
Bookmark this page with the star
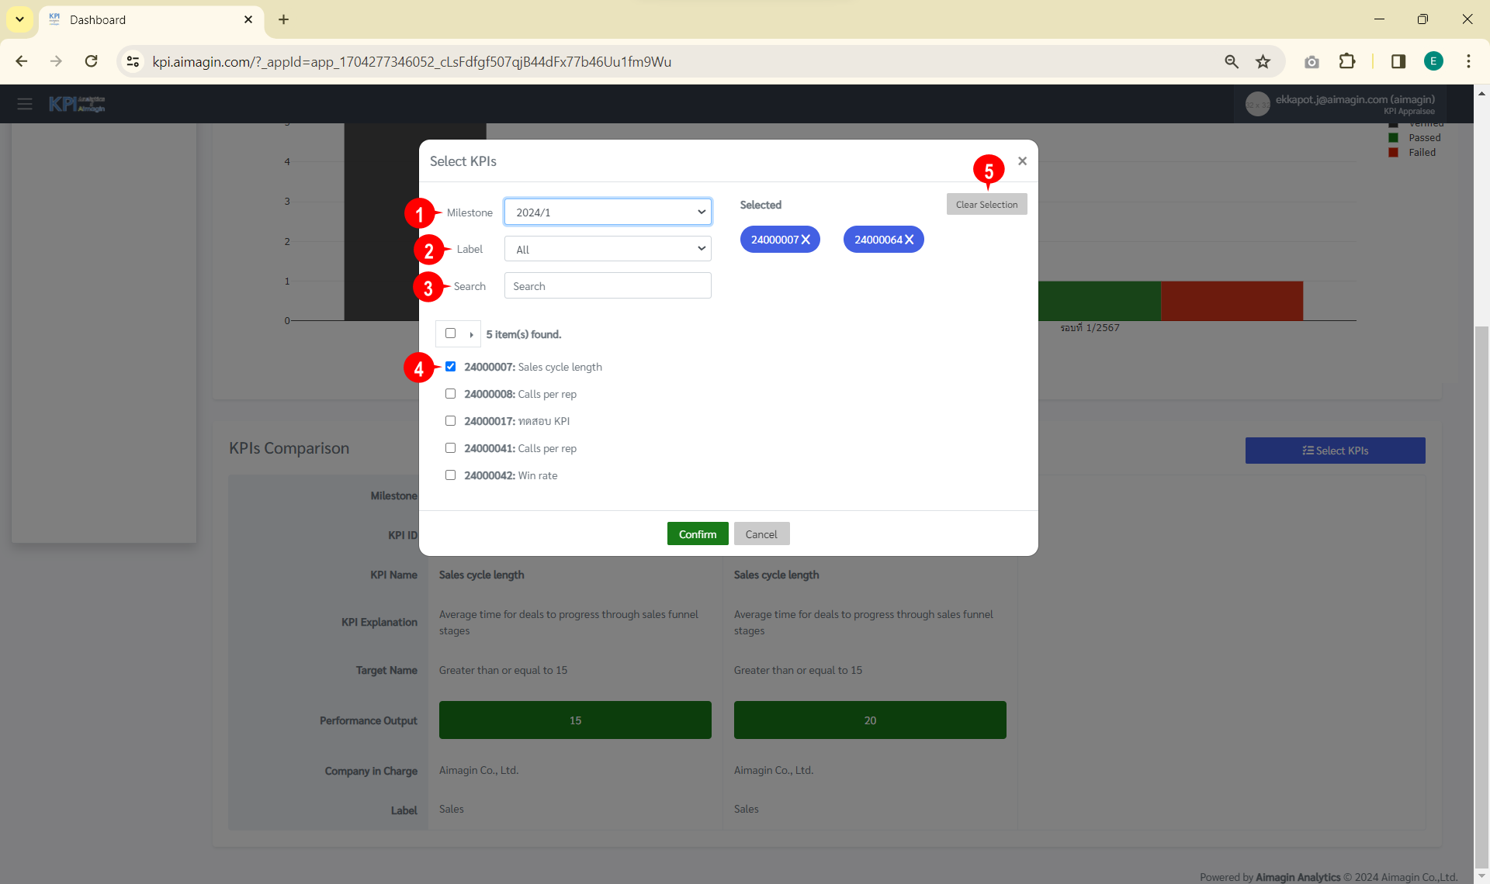pyautogui.click(x=1263, y=61)
